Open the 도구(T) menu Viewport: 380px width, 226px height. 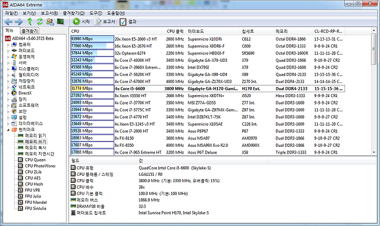click(96, 13)
